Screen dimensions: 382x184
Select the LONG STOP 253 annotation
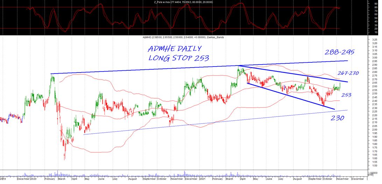click(177, 58)
